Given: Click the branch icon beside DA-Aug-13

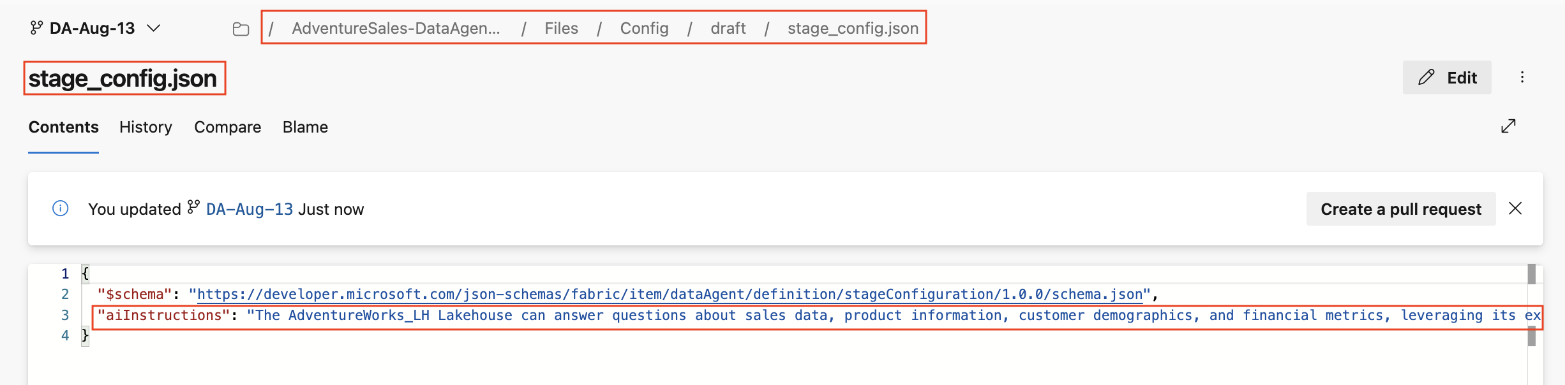Looking at the screenshot, I should 36,28.
